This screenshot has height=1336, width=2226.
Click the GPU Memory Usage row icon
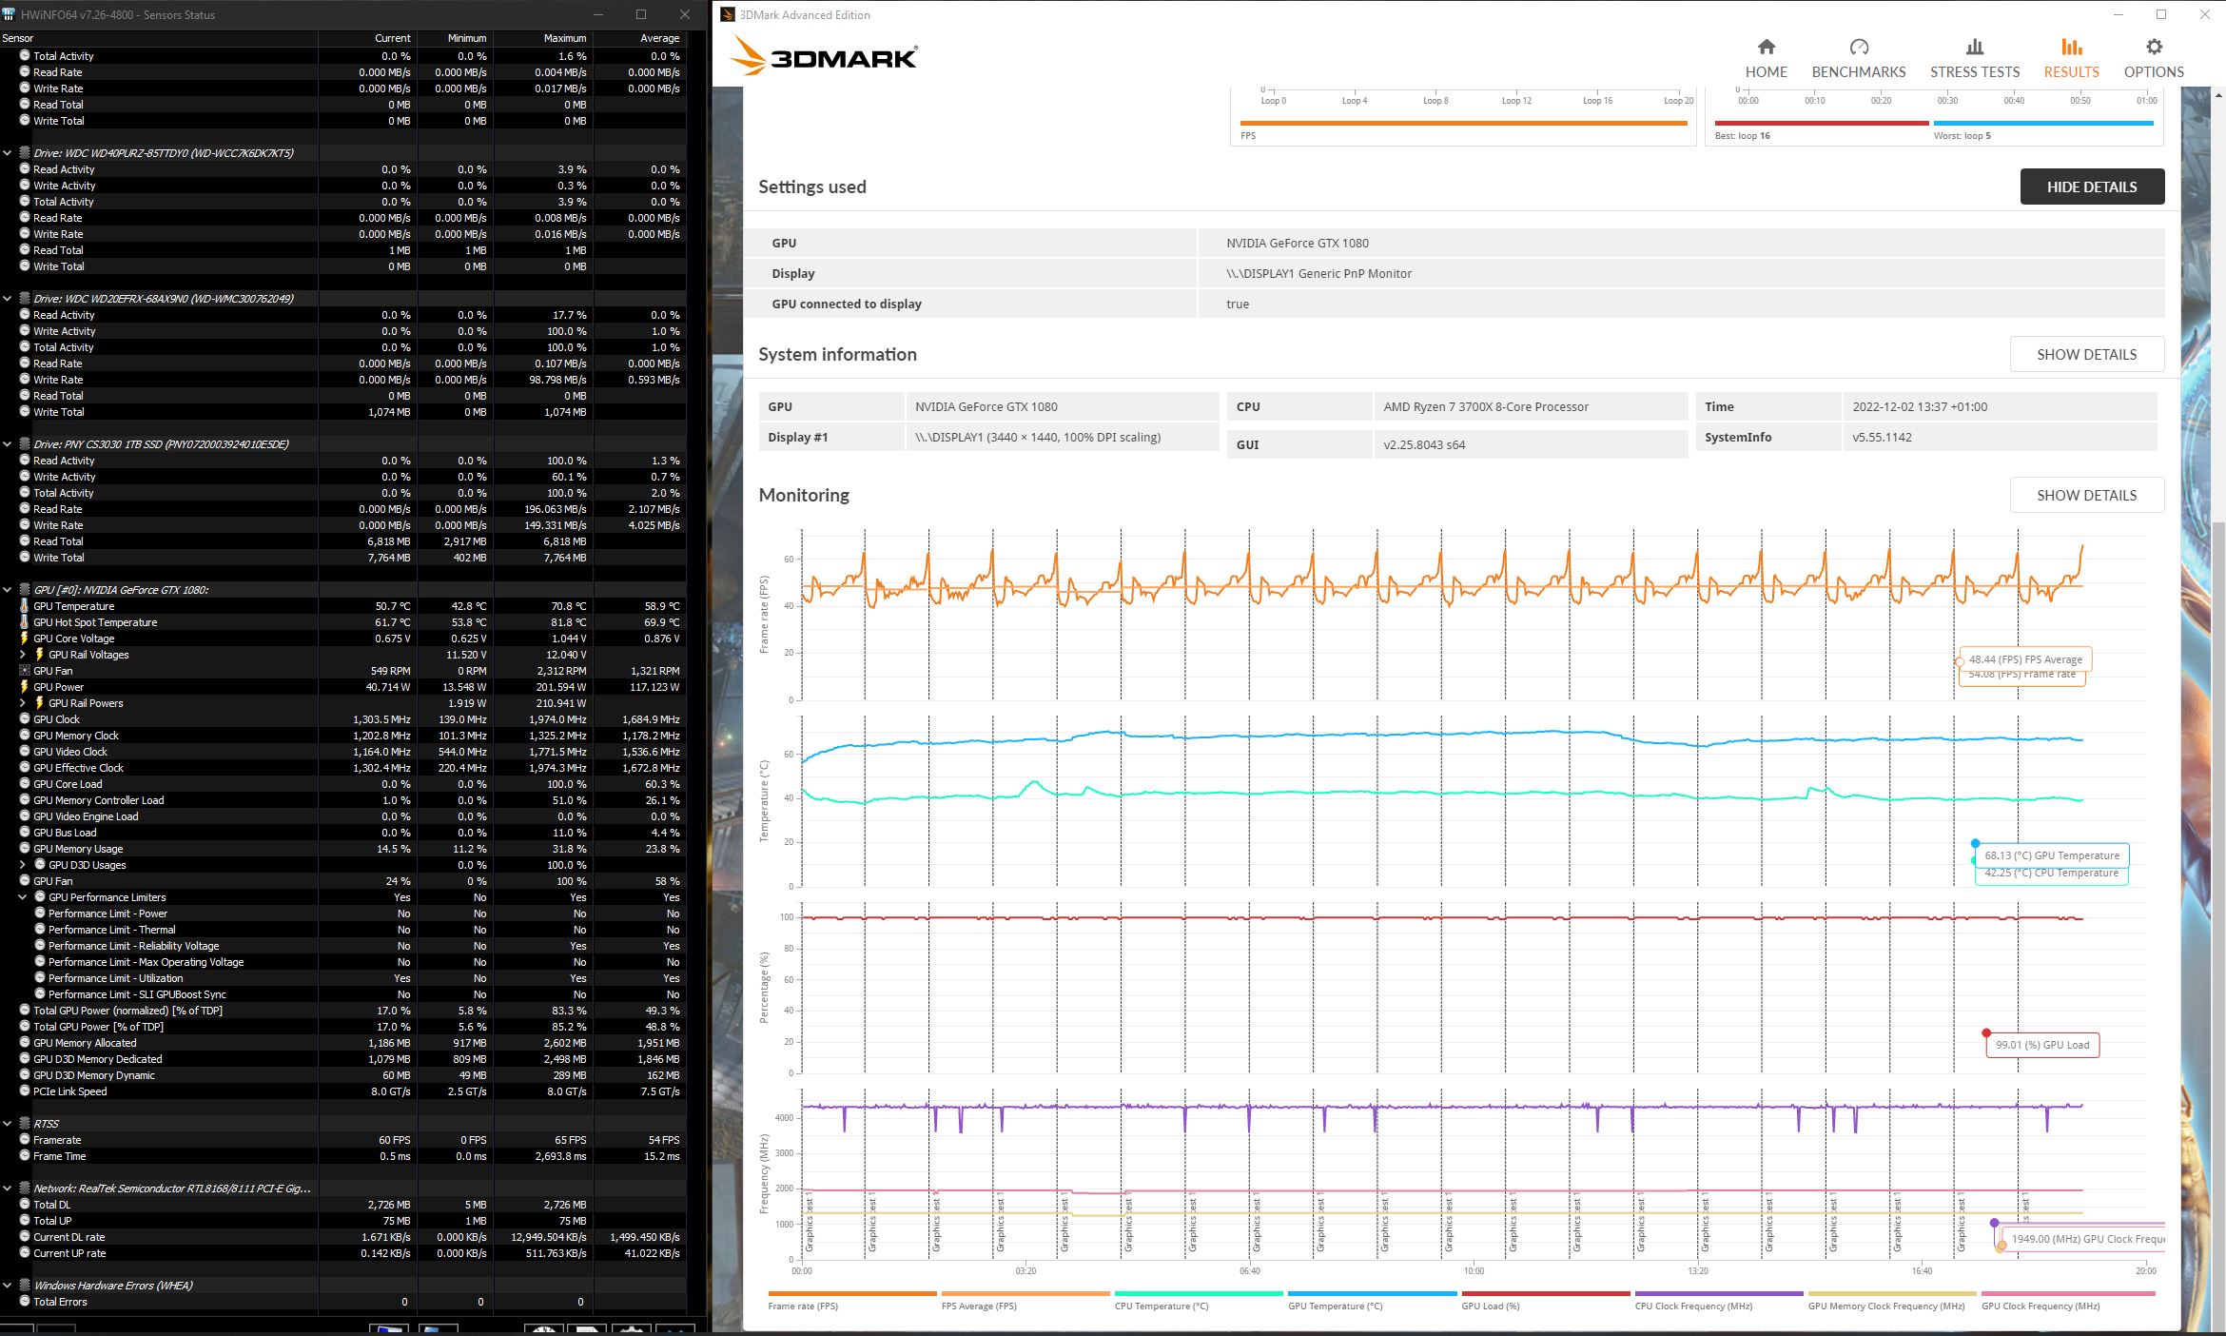point(25,849)
